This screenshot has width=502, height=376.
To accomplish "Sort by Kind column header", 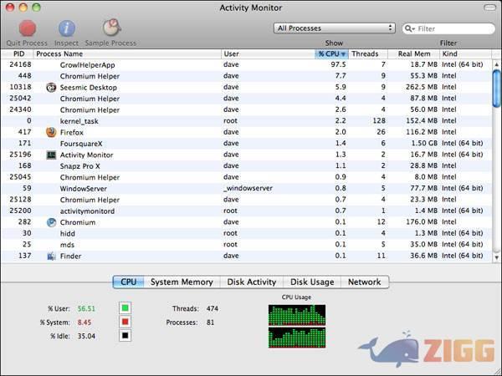I will pyautogui.click(x=465, y=53).
